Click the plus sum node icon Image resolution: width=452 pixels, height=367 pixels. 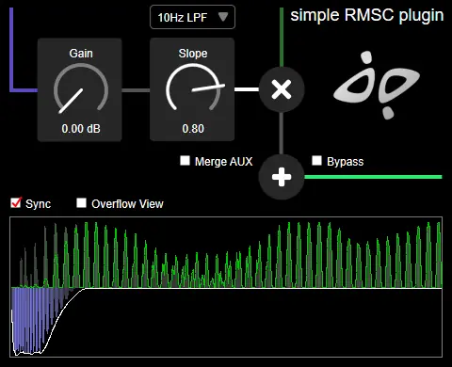click(x=282, y=177)
